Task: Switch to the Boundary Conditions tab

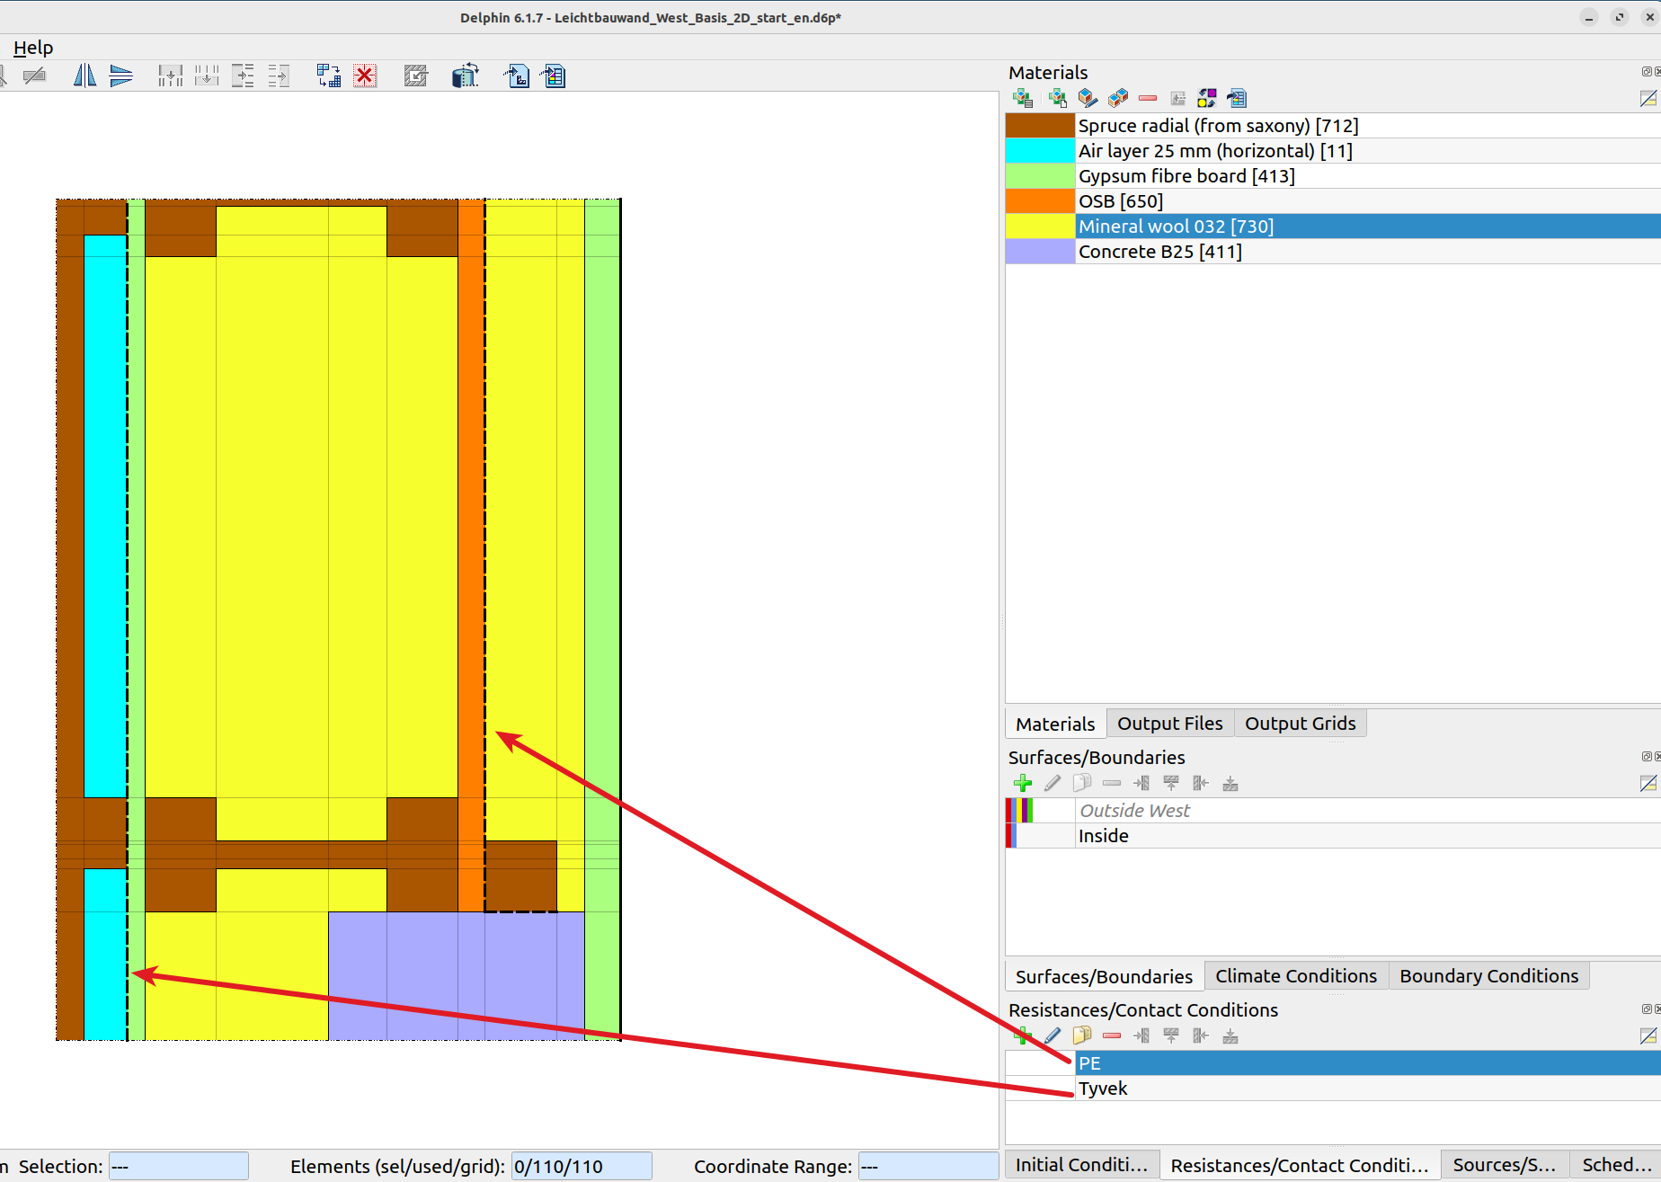Action: tap(1488, 976)
